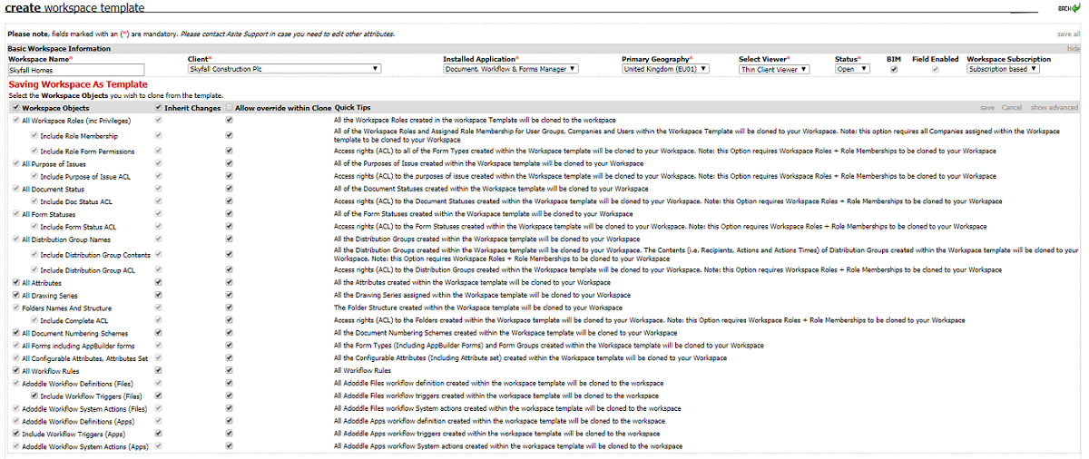Toggle the All Workflow Rules checkbox

tap(15, 371)
